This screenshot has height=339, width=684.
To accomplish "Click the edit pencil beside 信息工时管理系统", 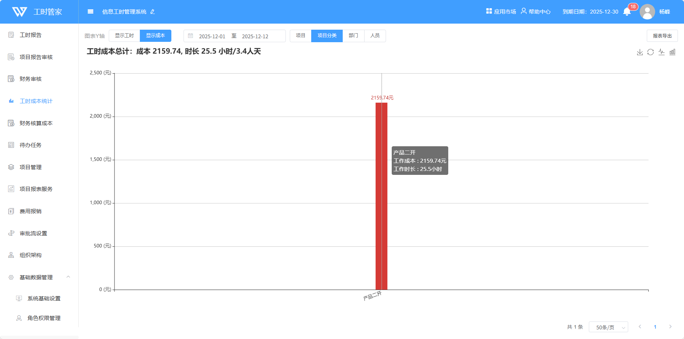I will pyautogui.click(x=153, y=12).
